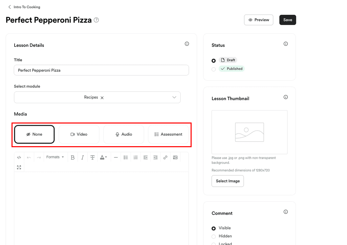Set lesson status to Published
Viewport: 347px width, 245px height.
click(x=214, y=69)
